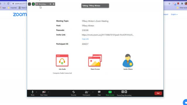Click the Invite Others person icon
The height and width of the screenshot is (105, 187).
[128, 60]
